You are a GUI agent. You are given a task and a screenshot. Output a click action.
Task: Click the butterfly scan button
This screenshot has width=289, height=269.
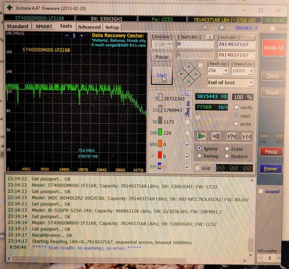pyautogui.click(x=246, y=137)
